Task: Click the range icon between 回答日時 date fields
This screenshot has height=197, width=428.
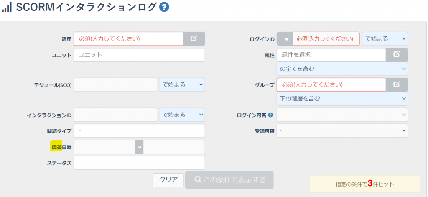Action: coord(139,147)
